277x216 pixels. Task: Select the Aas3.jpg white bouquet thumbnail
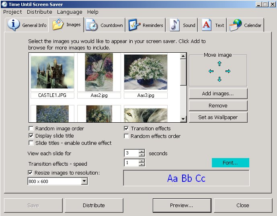146,72
